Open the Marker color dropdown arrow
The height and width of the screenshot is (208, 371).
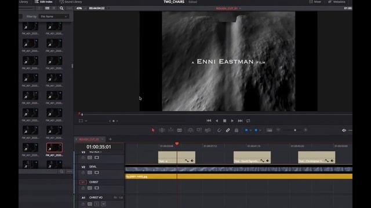tap(260, 130)
